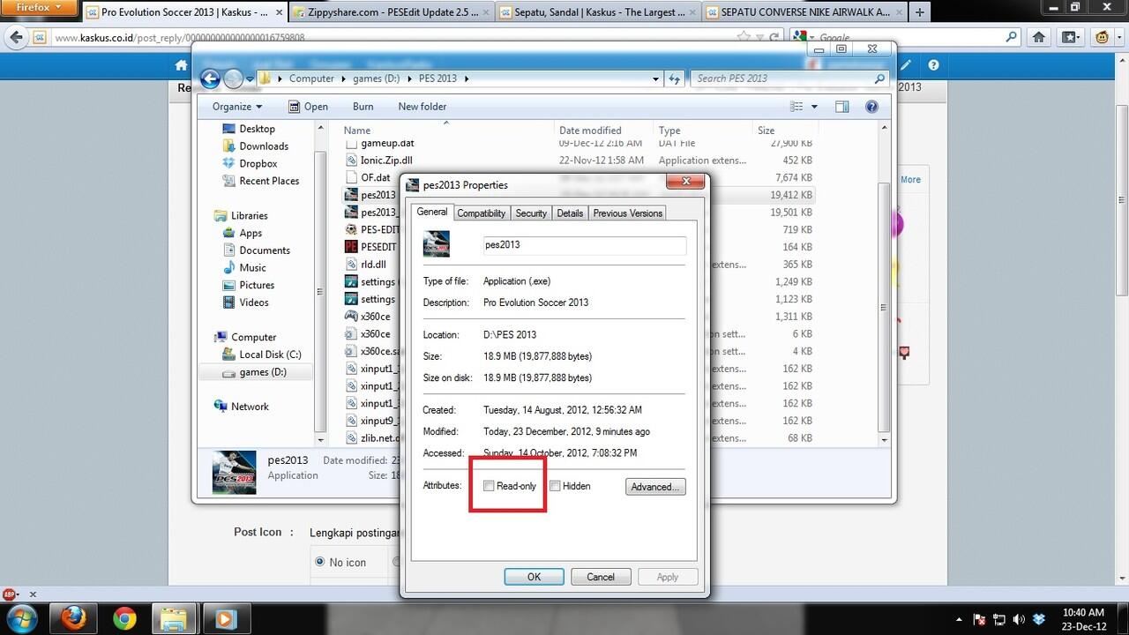The height and width of the screenshot is (635, 1129).
Task: Select the General tab
Action: (x=432, y=212)
